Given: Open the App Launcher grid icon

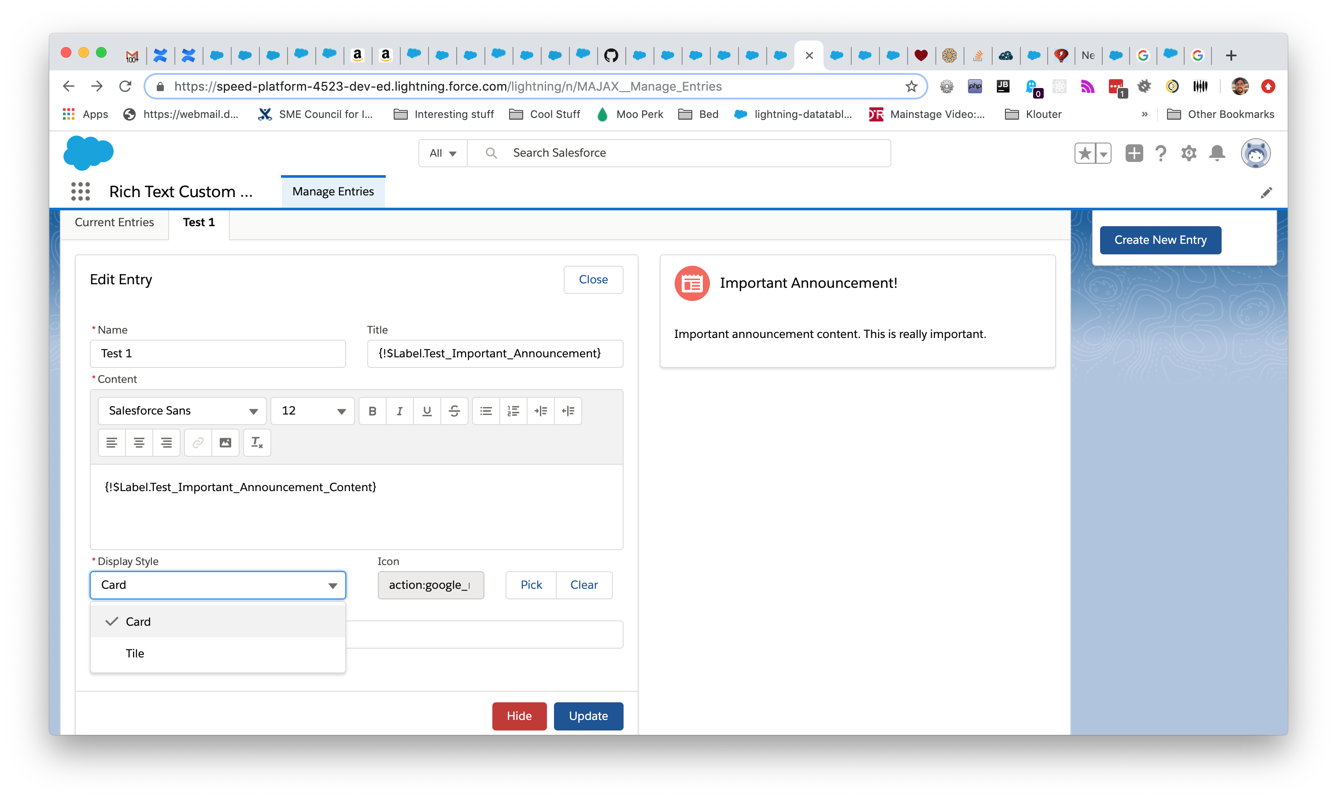Looking at the screenshot, I should pyautogui.click(x=80, y=191).
